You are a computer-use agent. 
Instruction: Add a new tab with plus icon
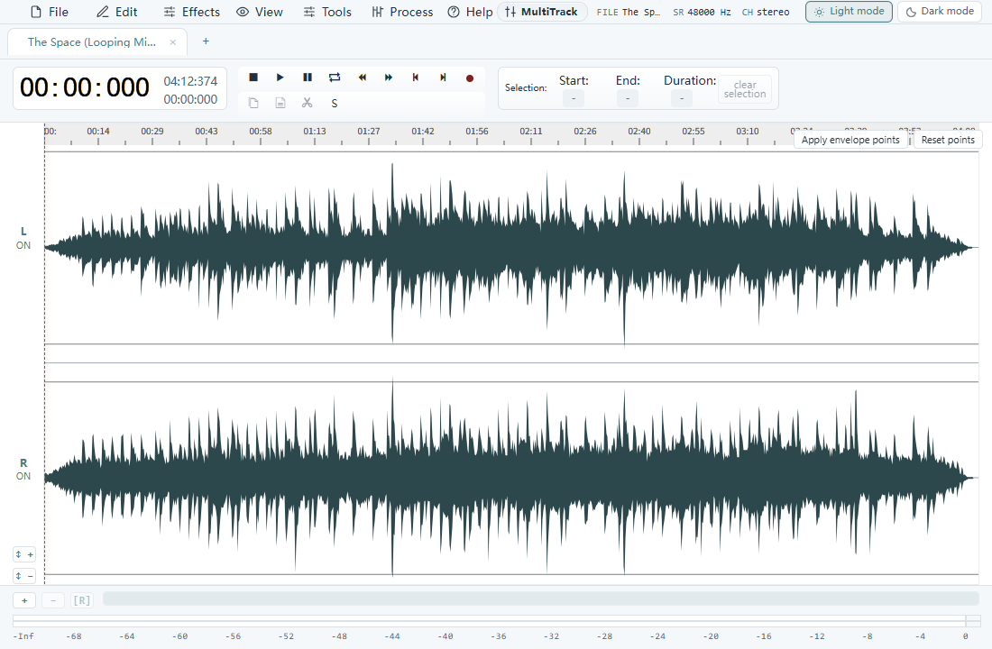206,41
